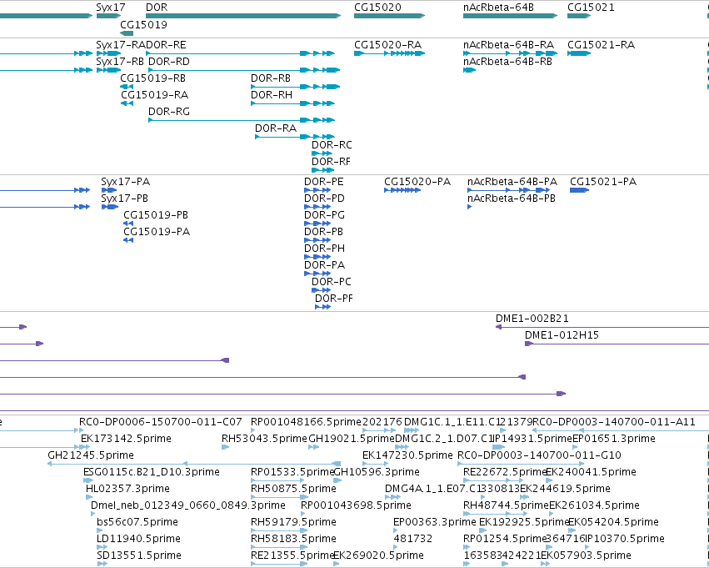This screenshot has width=709, height=568.
Task: Click EST EK173142.5prime
Action: pyautogui.click(x=85, y=447)
